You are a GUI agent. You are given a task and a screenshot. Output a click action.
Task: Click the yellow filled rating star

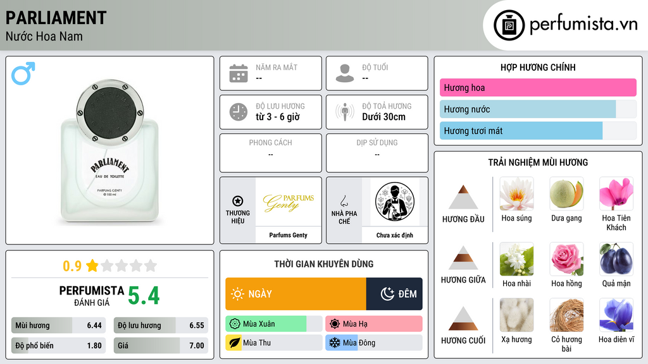(92, 265)
